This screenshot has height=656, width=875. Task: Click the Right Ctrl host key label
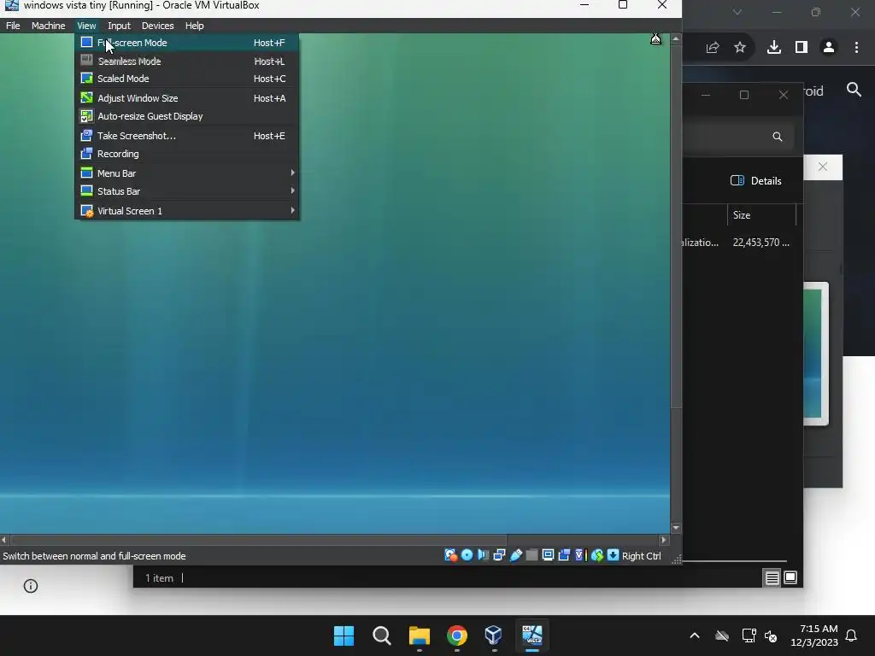tap(641, 556)
